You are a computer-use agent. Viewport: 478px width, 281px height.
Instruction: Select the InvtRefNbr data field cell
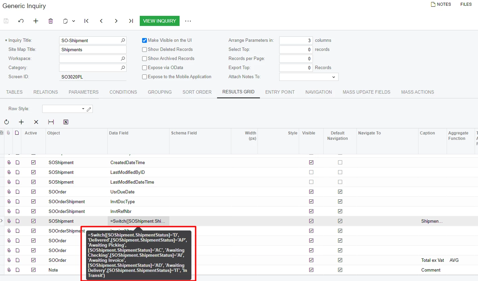(x=138, y=211)
